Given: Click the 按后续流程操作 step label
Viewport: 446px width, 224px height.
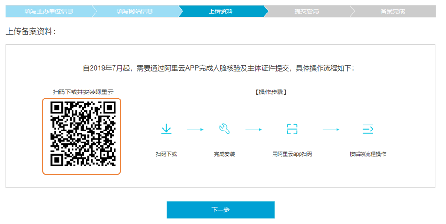Looking at the screenshot, I should click(x=368, y=154).
